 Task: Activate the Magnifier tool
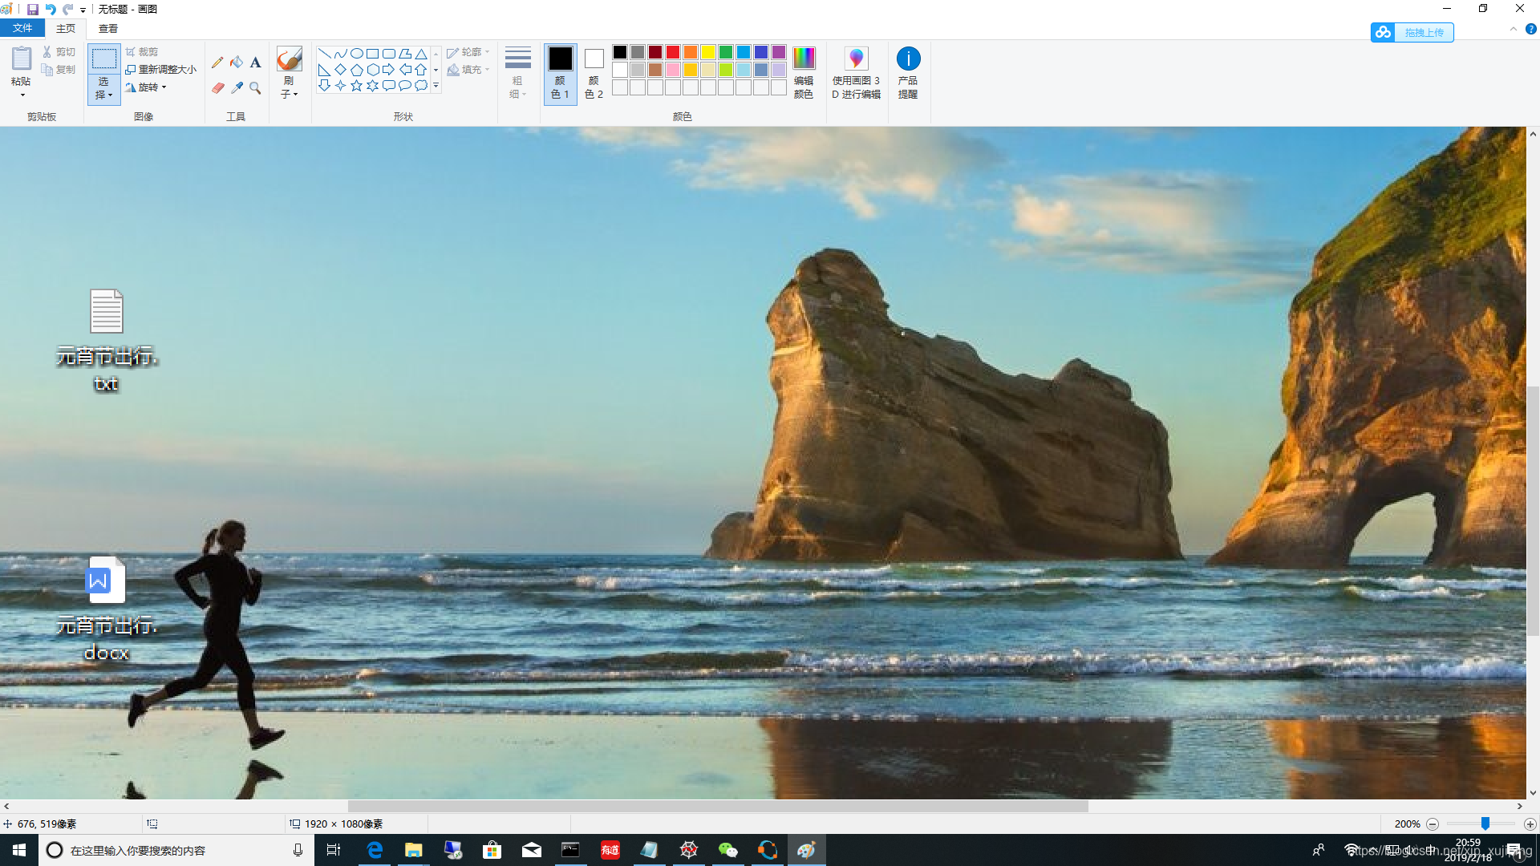tap(255, 88)
